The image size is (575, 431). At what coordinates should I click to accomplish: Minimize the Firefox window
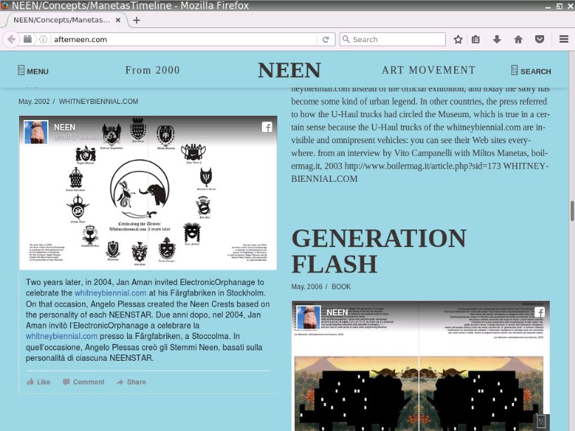tap(548, 6)
